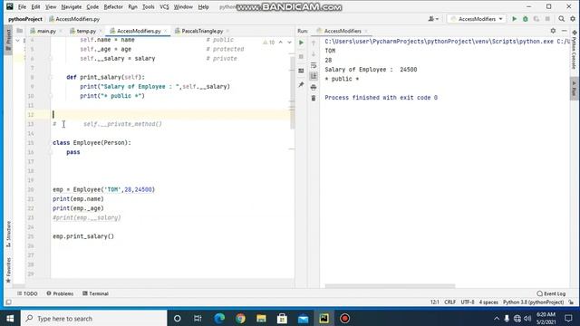Click Run output horizontal scrollbar
Image resolution: width=580 pixels, height=326 pixels.
pyautogui.click(x=390, y=286)
